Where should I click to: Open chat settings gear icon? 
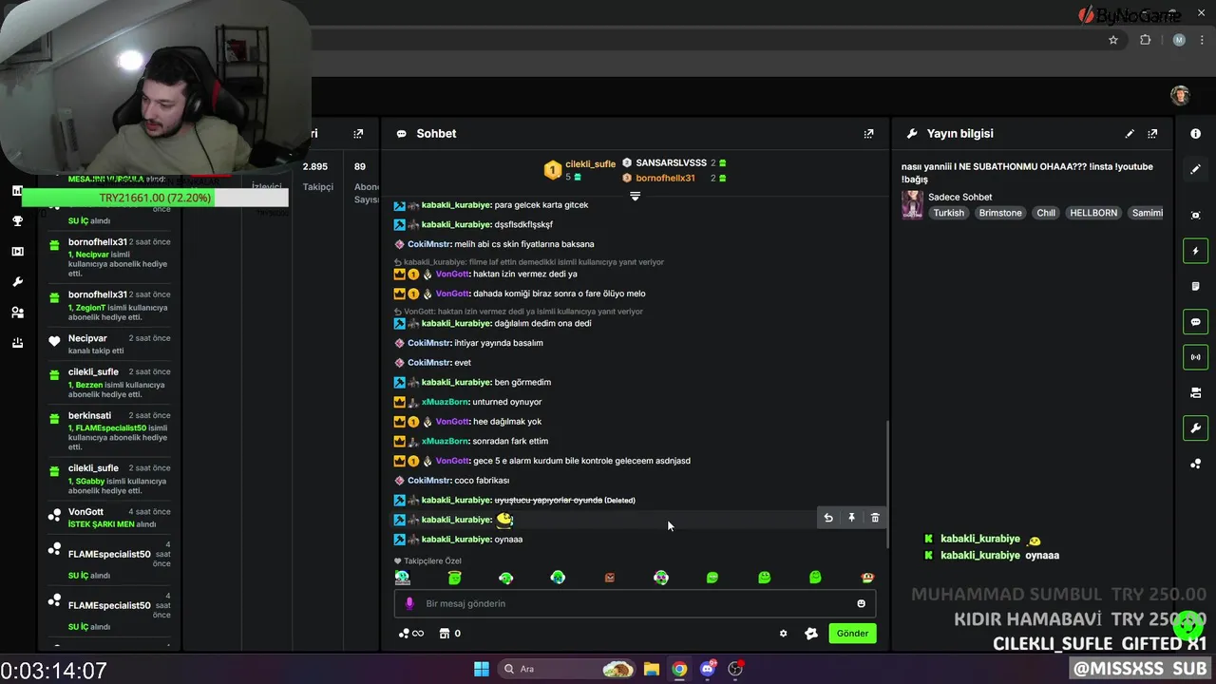(783, 634)
